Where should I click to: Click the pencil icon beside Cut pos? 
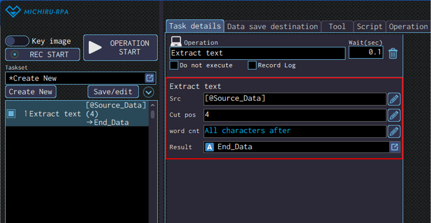(394, 115)
